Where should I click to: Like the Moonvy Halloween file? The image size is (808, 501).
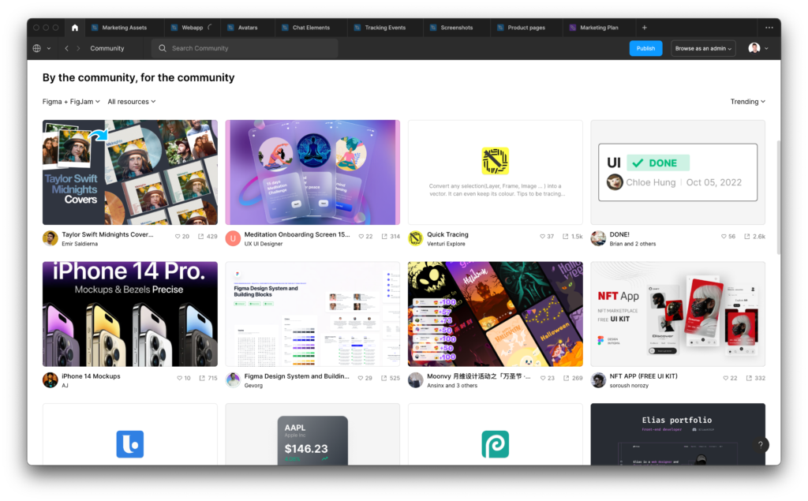543,379
